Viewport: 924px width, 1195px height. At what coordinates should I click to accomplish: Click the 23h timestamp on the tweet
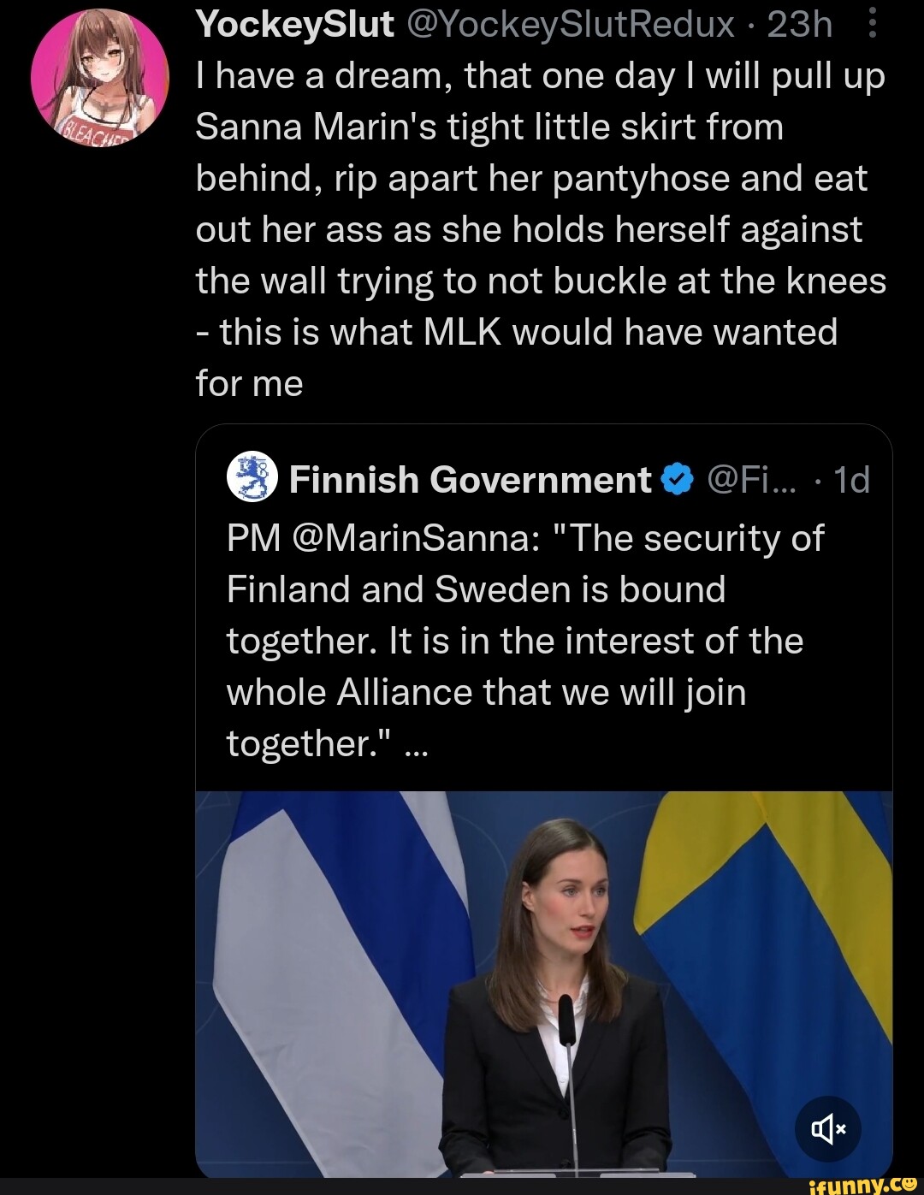(x=799, y=25)
